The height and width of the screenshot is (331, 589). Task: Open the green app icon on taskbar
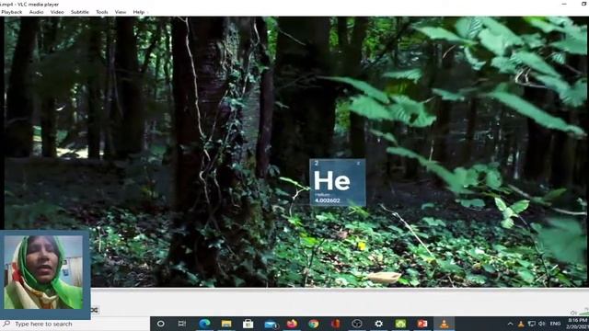click(x=400, y=324)
